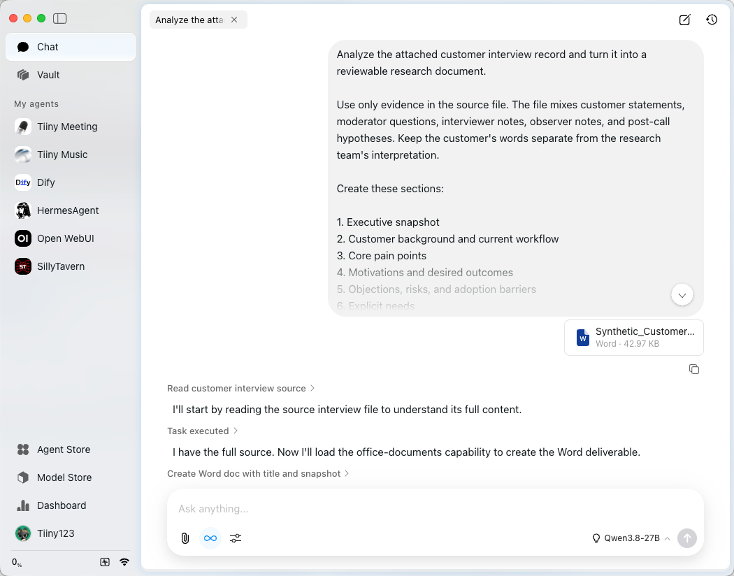
Task: Expand the Qwen3.8-27B model selector
Action: point(631,538)
